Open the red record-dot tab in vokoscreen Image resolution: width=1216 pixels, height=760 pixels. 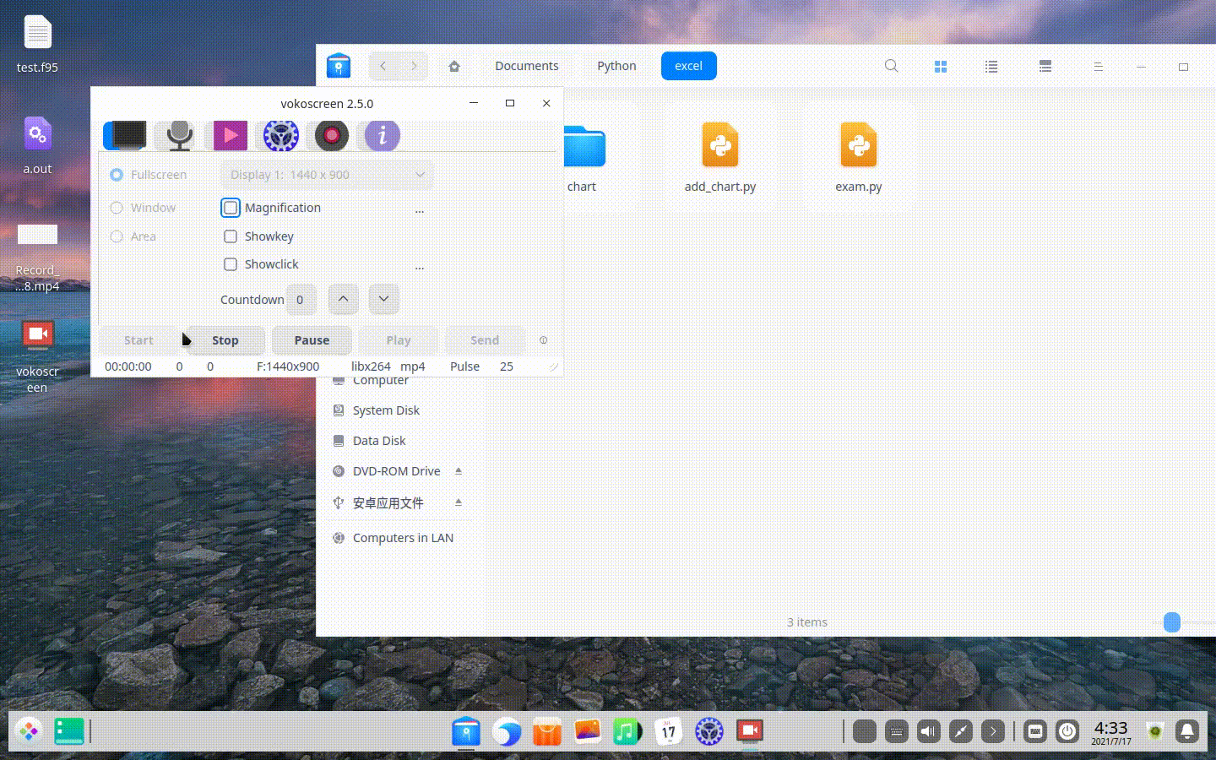point(332,135)
